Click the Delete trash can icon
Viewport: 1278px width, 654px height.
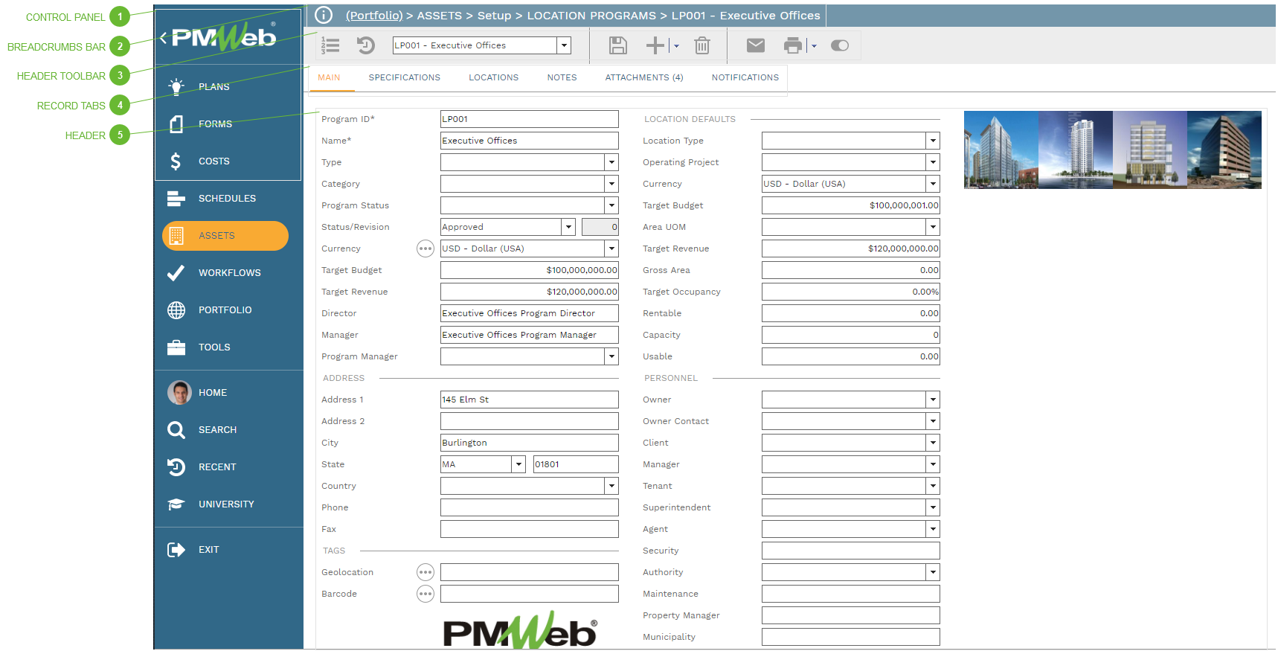(x=701, y=45)
